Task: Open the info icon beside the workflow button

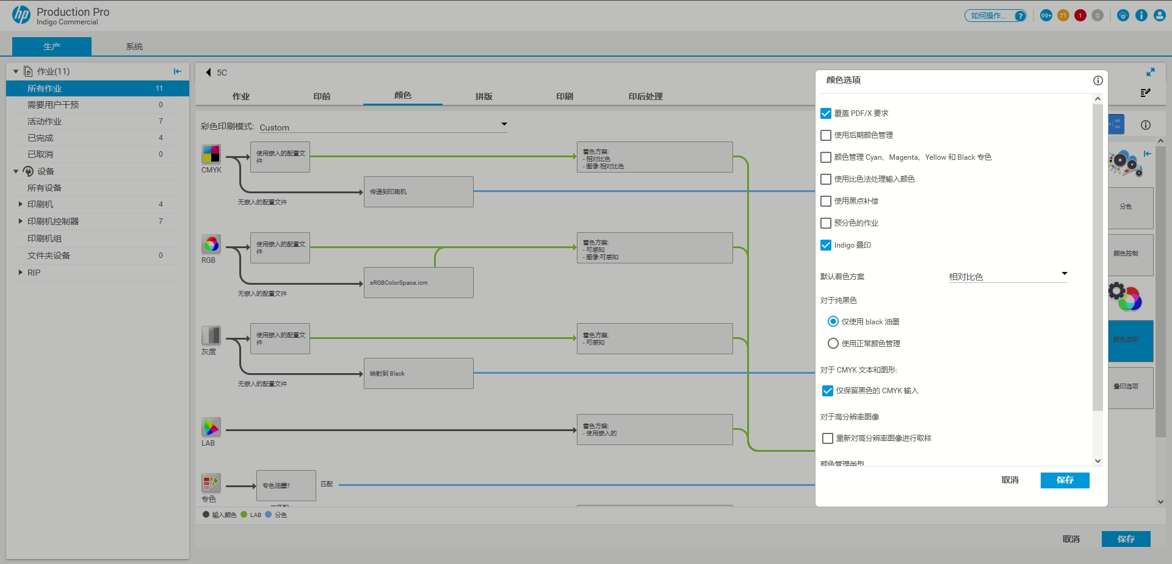Action: pyautogui.click(x=1146, y=125)
